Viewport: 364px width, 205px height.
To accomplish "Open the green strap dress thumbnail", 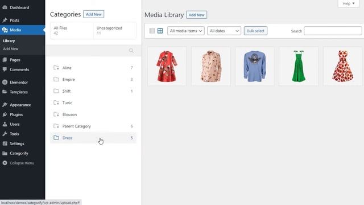I will coord(299,66).
